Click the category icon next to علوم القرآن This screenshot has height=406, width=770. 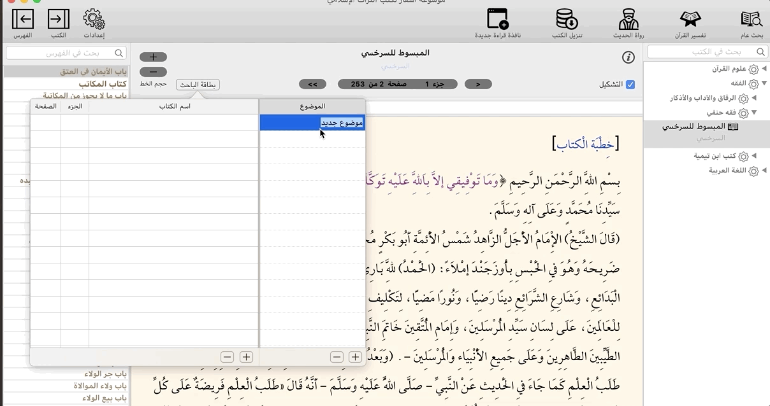(x=754, y=69)
